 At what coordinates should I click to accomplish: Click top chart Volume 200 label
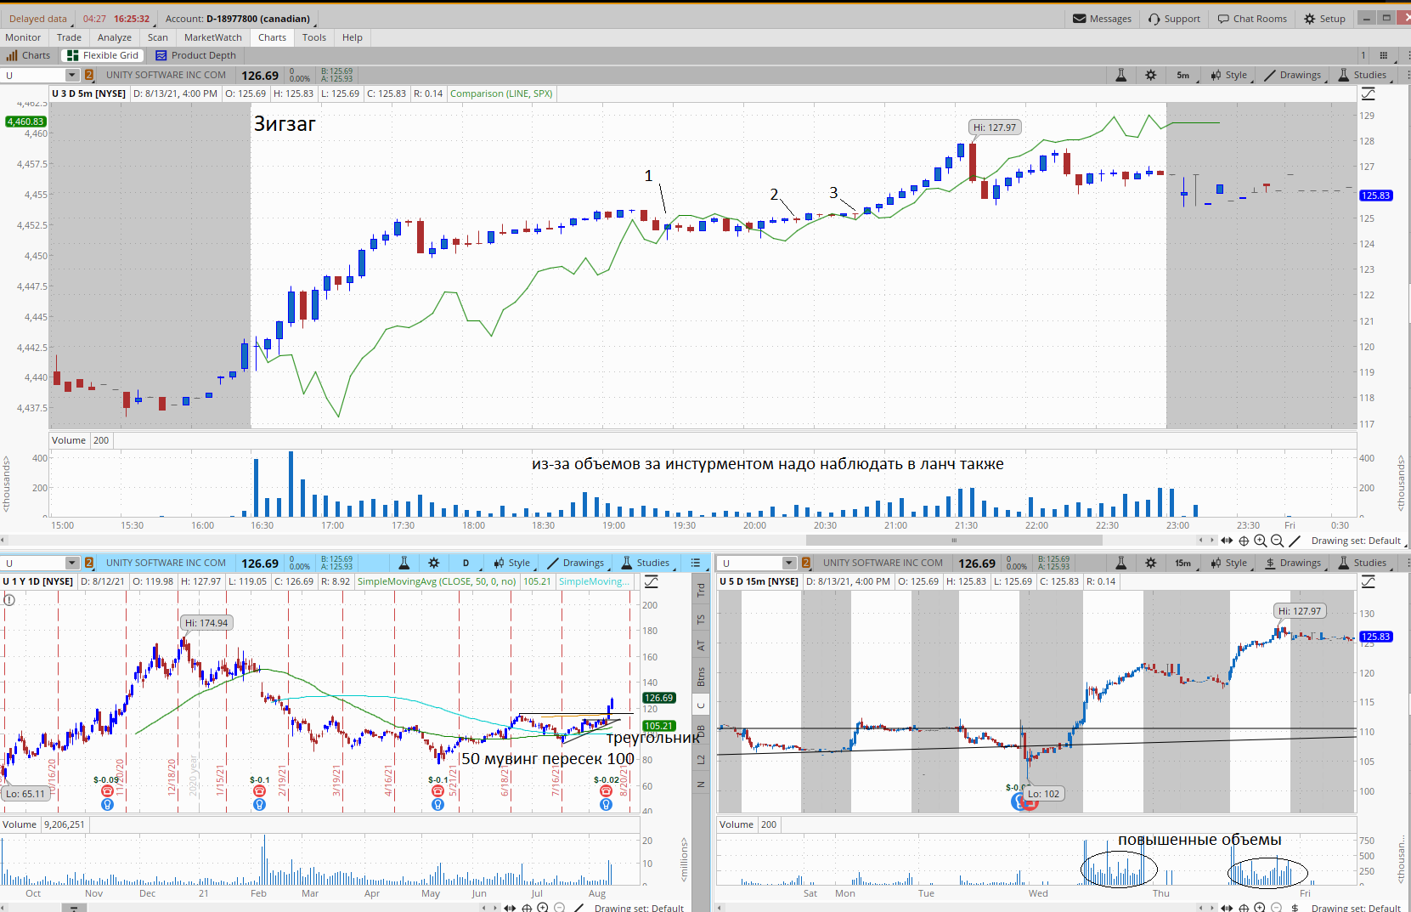(x=81, y=440)
